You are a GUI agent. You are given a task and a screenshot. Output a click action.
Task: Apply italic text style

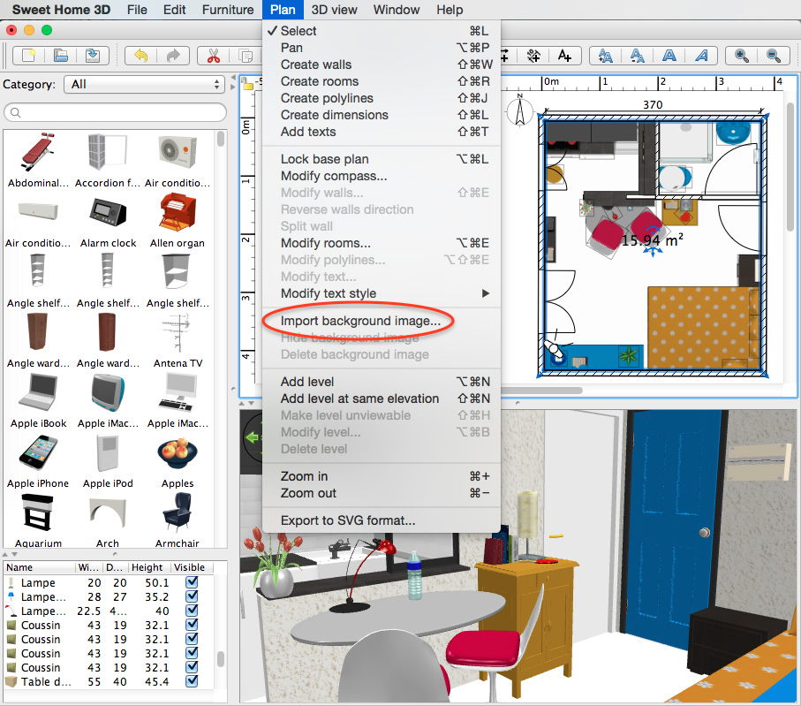click(x=701, y=55)
